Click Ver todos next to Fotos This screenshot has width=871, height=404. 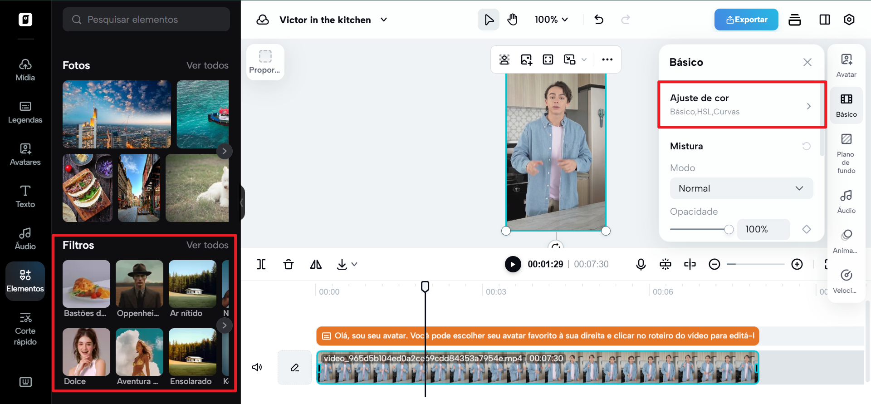tap(207, 65)
